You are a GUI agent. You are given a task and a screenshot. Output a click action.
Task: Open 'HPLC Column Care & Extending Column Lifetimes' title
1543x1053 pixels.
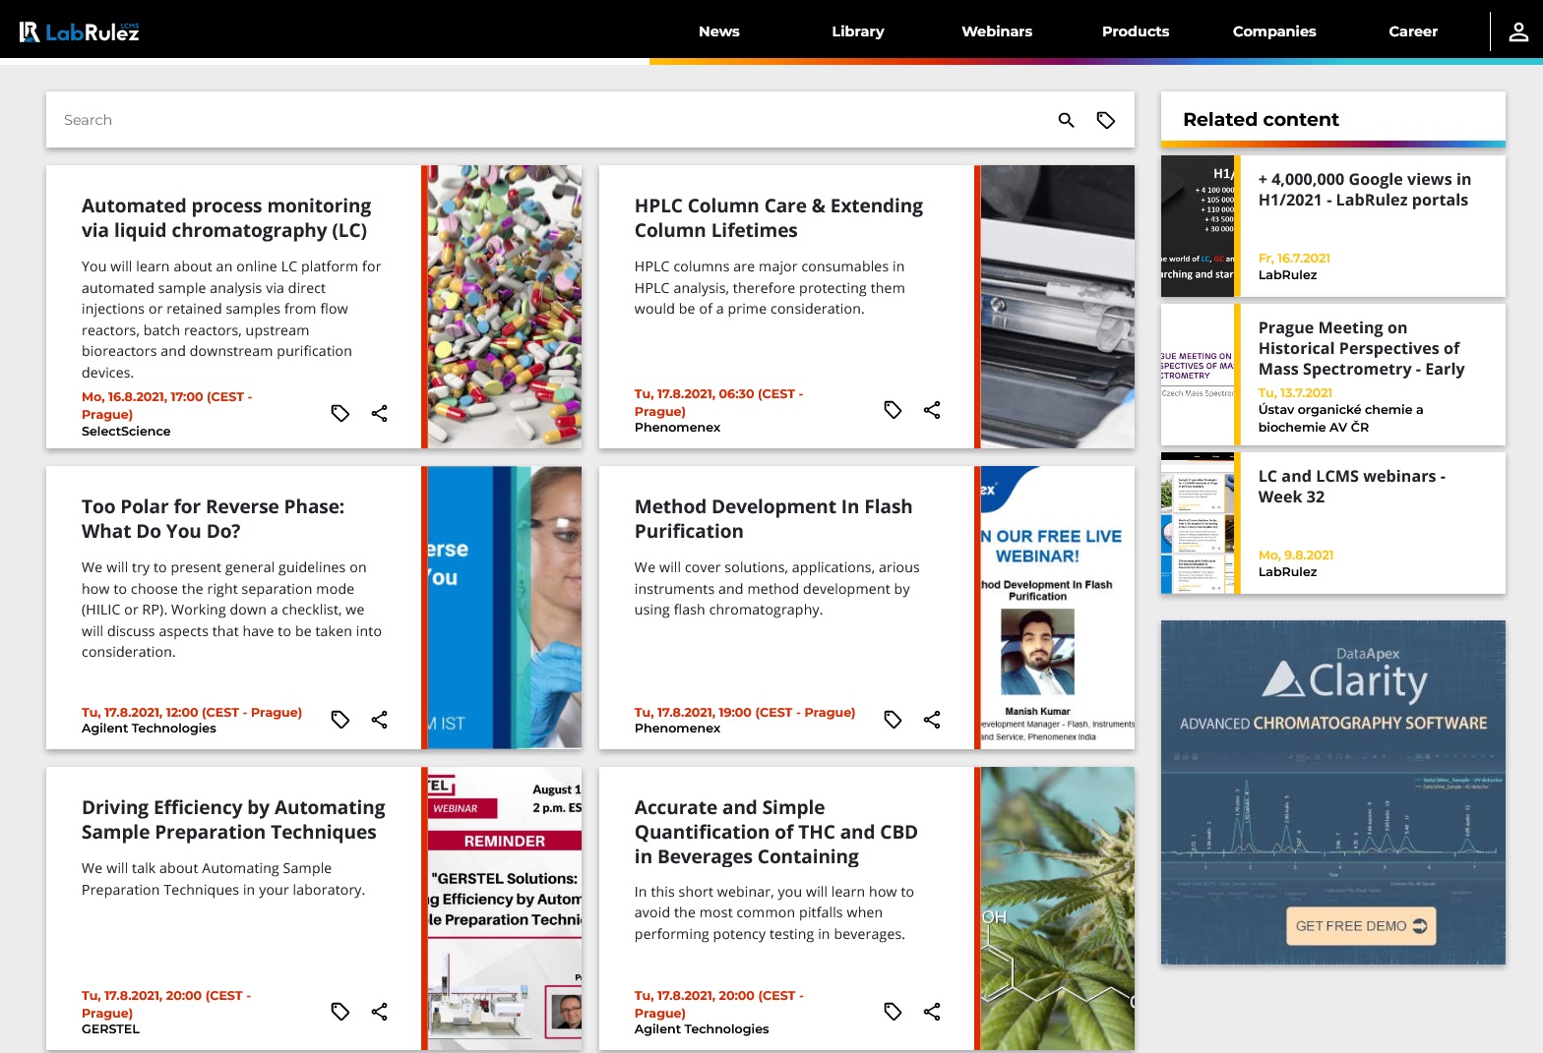click(x=778, y=218)
